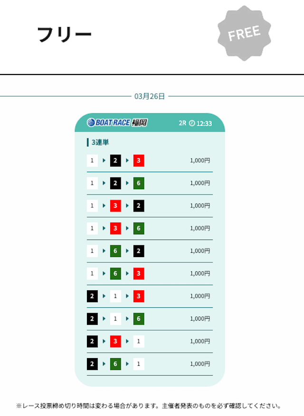
Task: Click the clock icon beside 12:33
Action: click(192, 123)
